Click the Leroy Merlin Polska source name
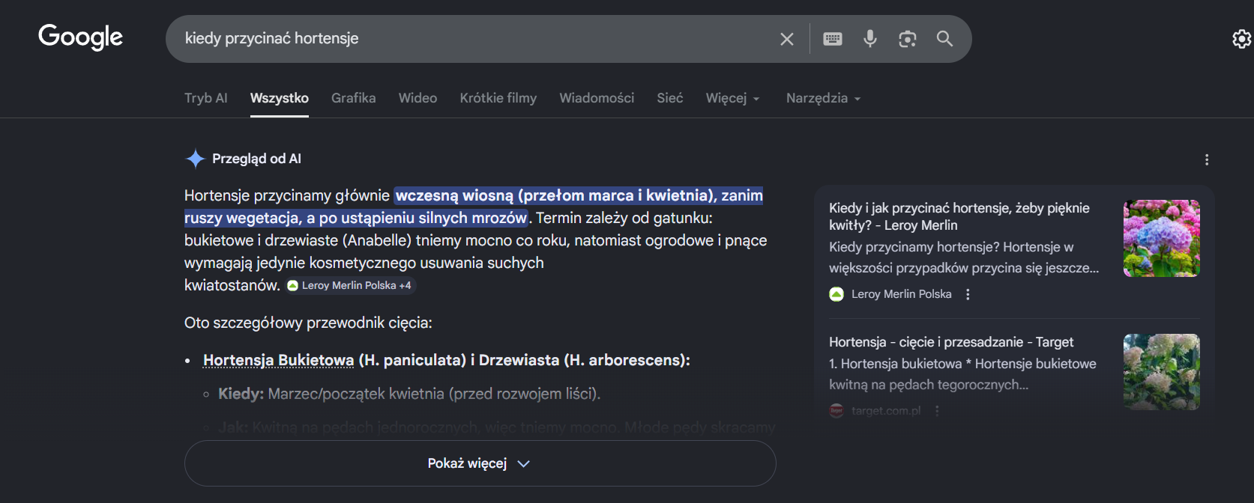 (901, 294)
